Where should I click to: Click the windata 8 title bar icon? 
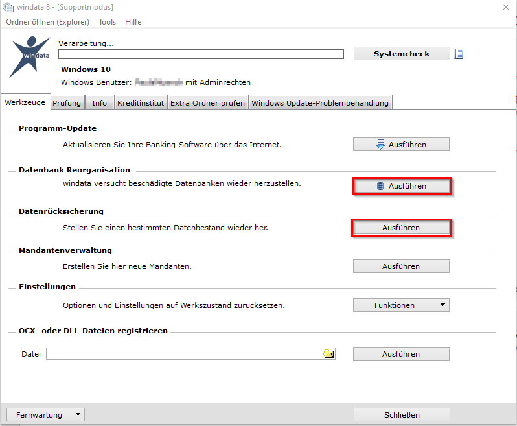[8, 7]
